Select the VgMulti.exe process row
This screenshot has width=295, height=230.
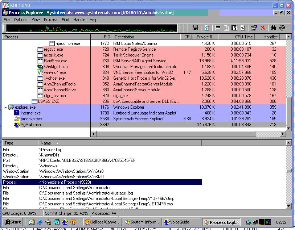pyautogui.click(x=144, y=125)
